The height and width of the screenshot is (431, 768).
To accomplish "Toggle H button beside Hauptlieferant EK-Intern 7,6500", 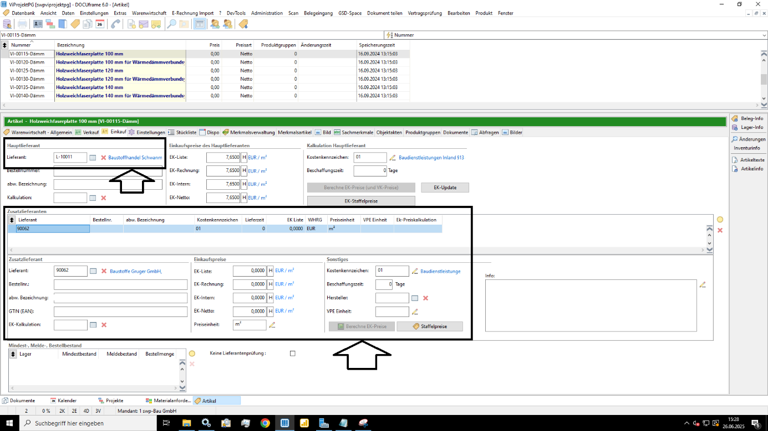I will coord(244,184).
